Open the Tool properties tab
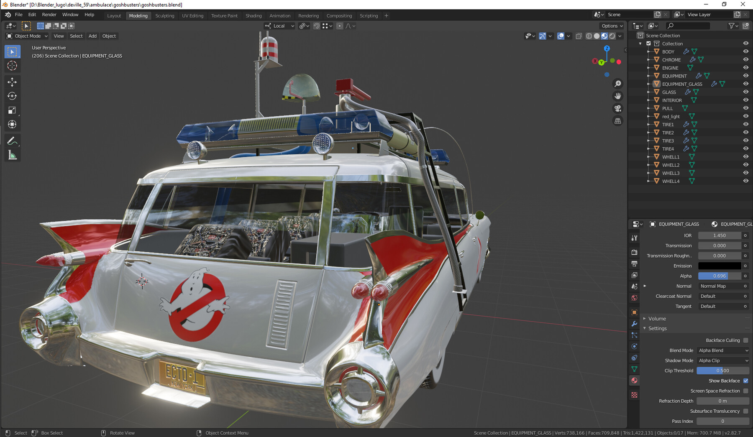This screenshot has width=753, height=437. pyautogui.click(x=634, y=238)
